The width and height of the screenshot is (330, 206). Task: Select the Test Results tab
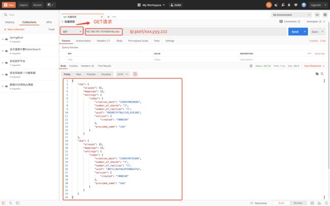coord(105,66)
